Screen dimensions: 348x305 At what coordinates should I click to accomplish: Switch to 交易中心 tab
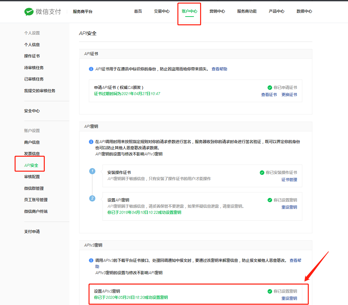tap(162, 11)
